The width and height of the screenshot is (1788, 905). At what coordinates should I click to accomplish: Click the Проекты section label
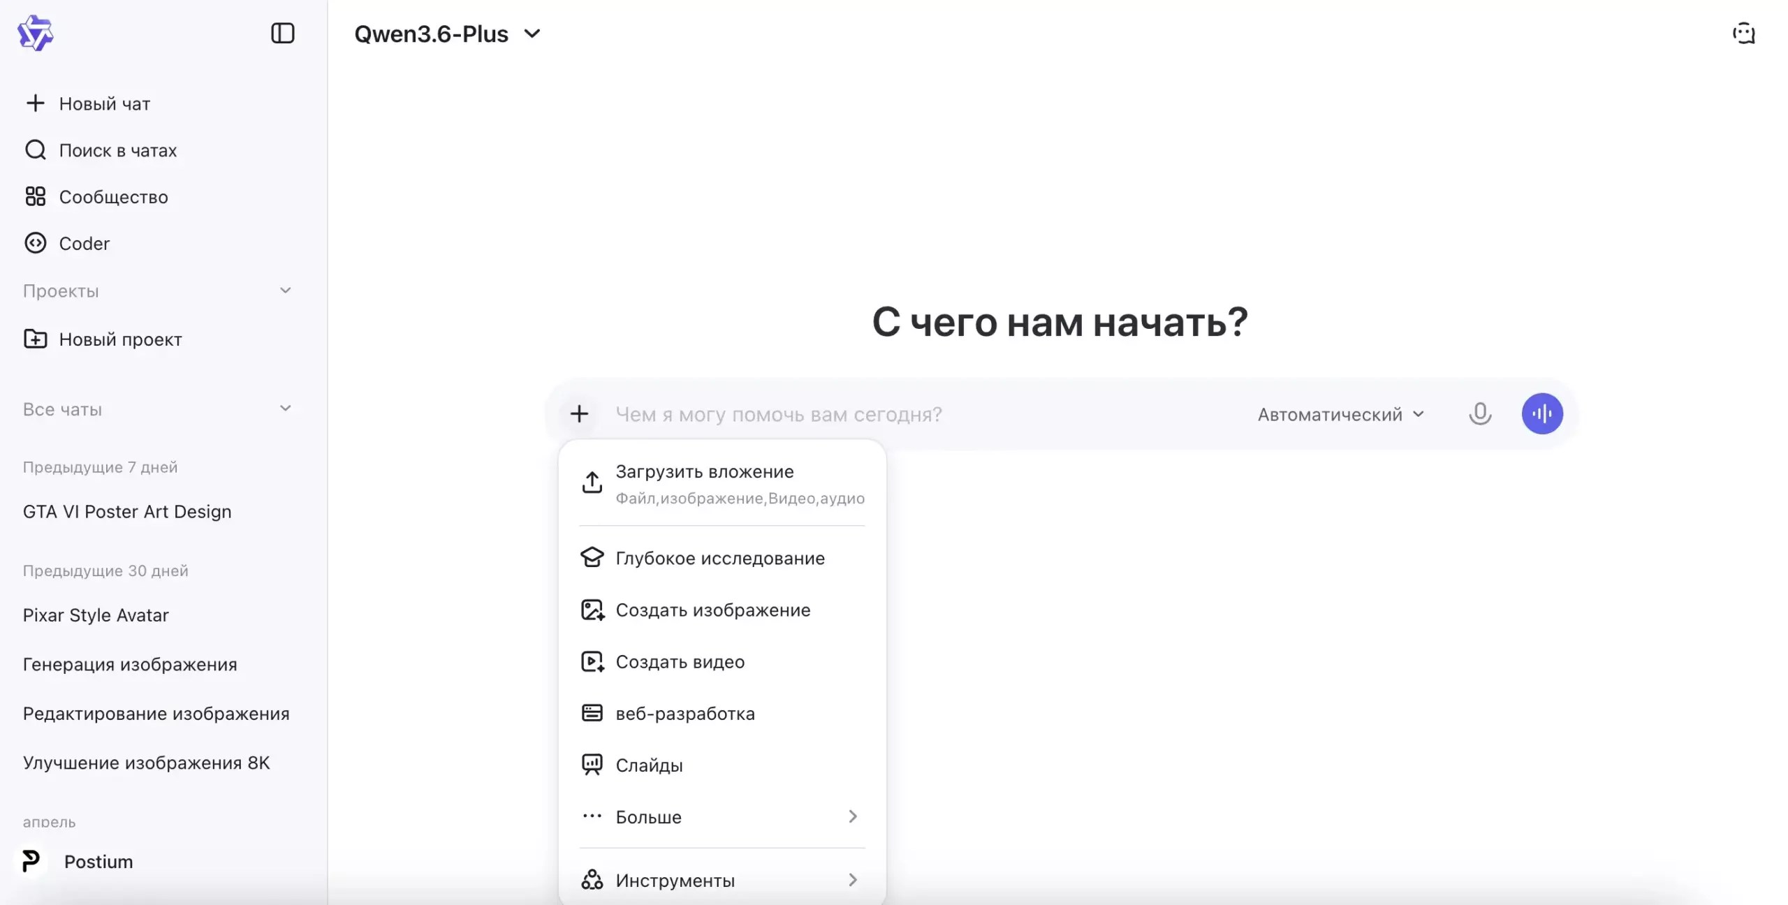pos(61,291)
